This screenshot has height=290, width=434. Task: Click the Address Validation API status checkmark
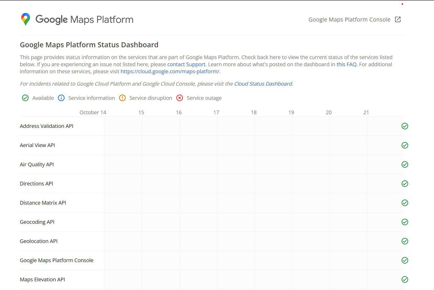point(405,126)
